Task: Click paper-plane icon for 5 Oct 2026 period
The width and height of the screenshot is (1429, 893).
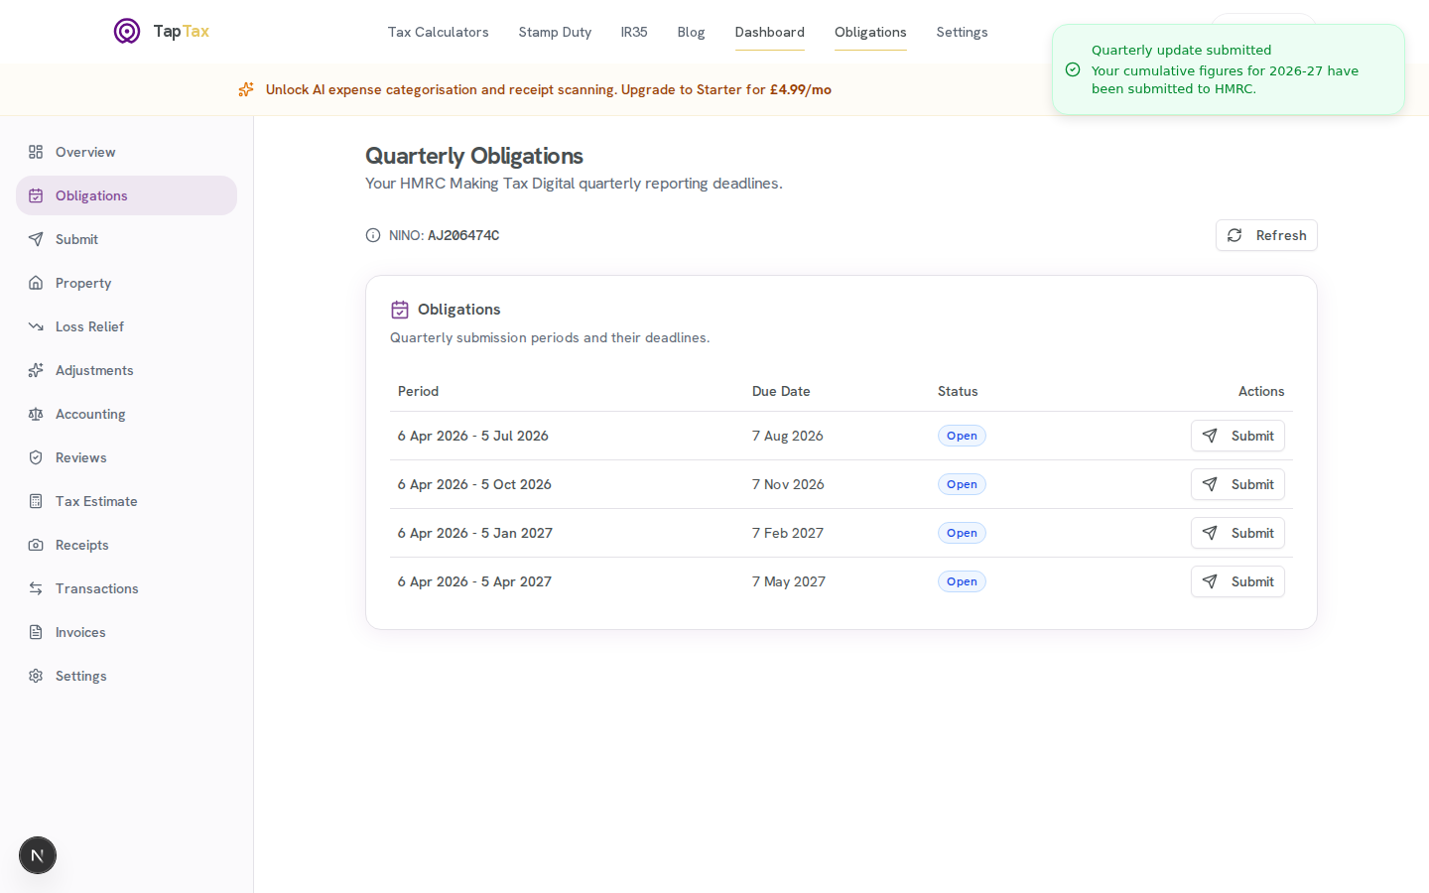Action: pyautogui.click(x=1210, y=484)
